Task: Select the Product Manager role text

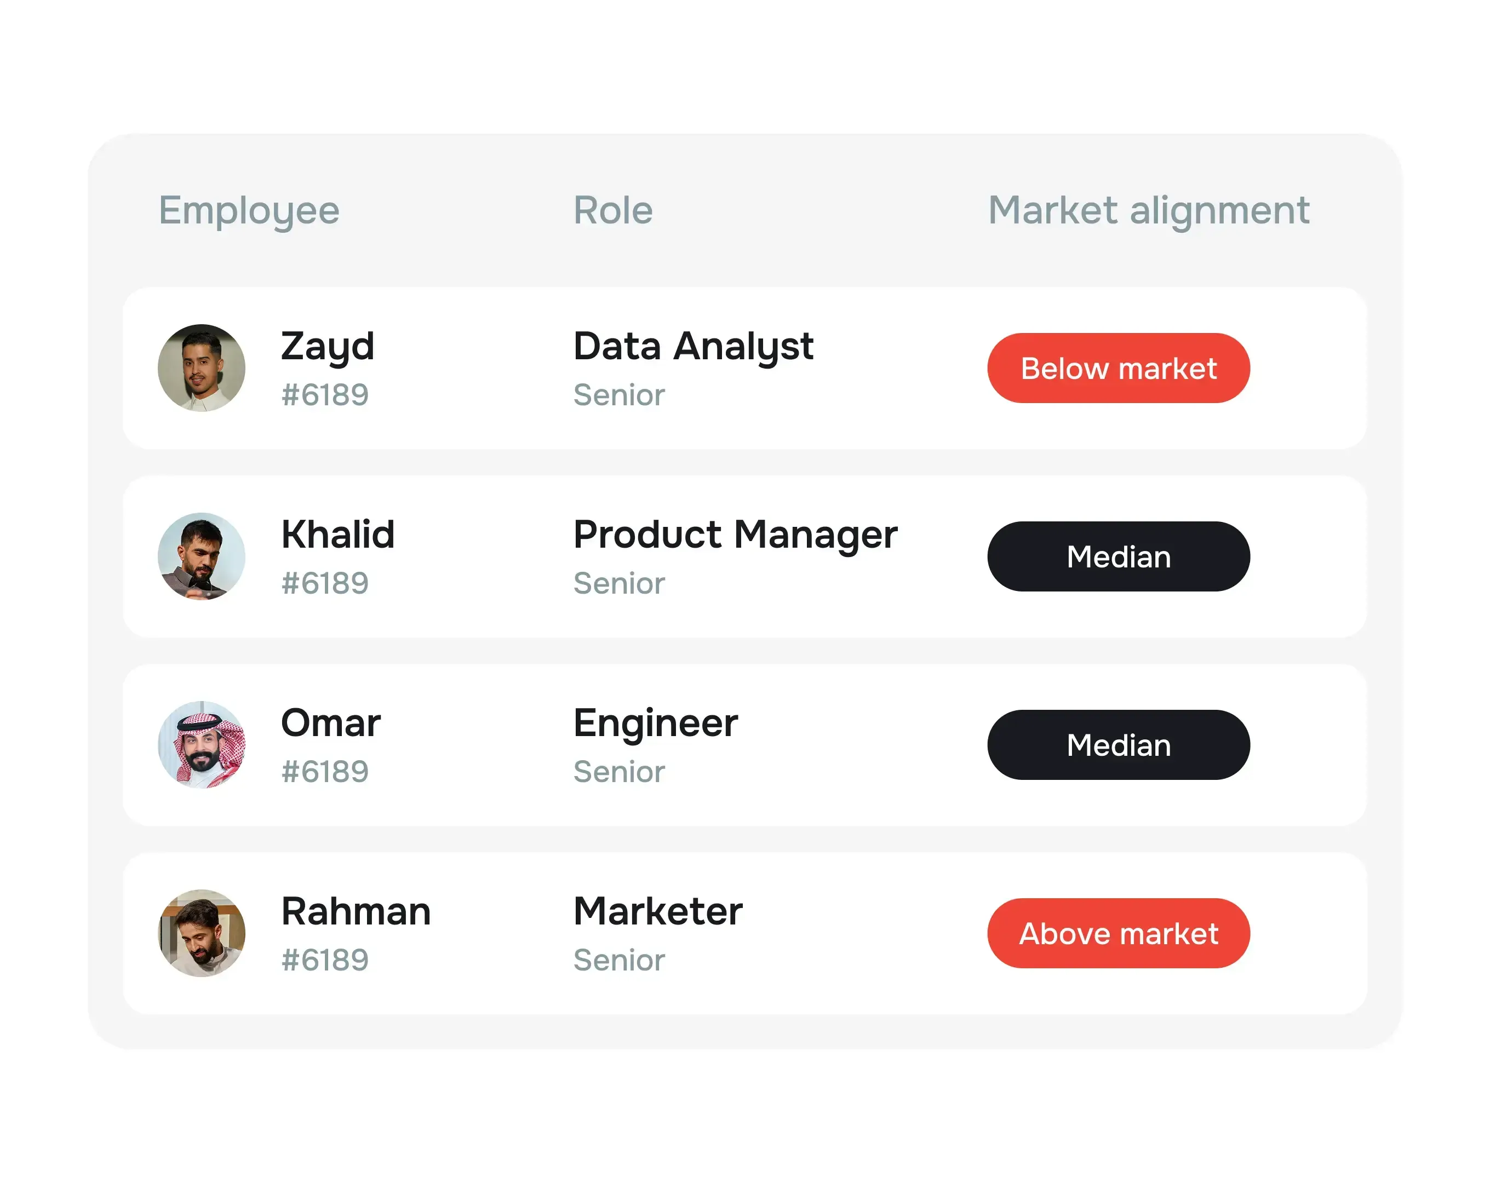Action: (735, 534)
